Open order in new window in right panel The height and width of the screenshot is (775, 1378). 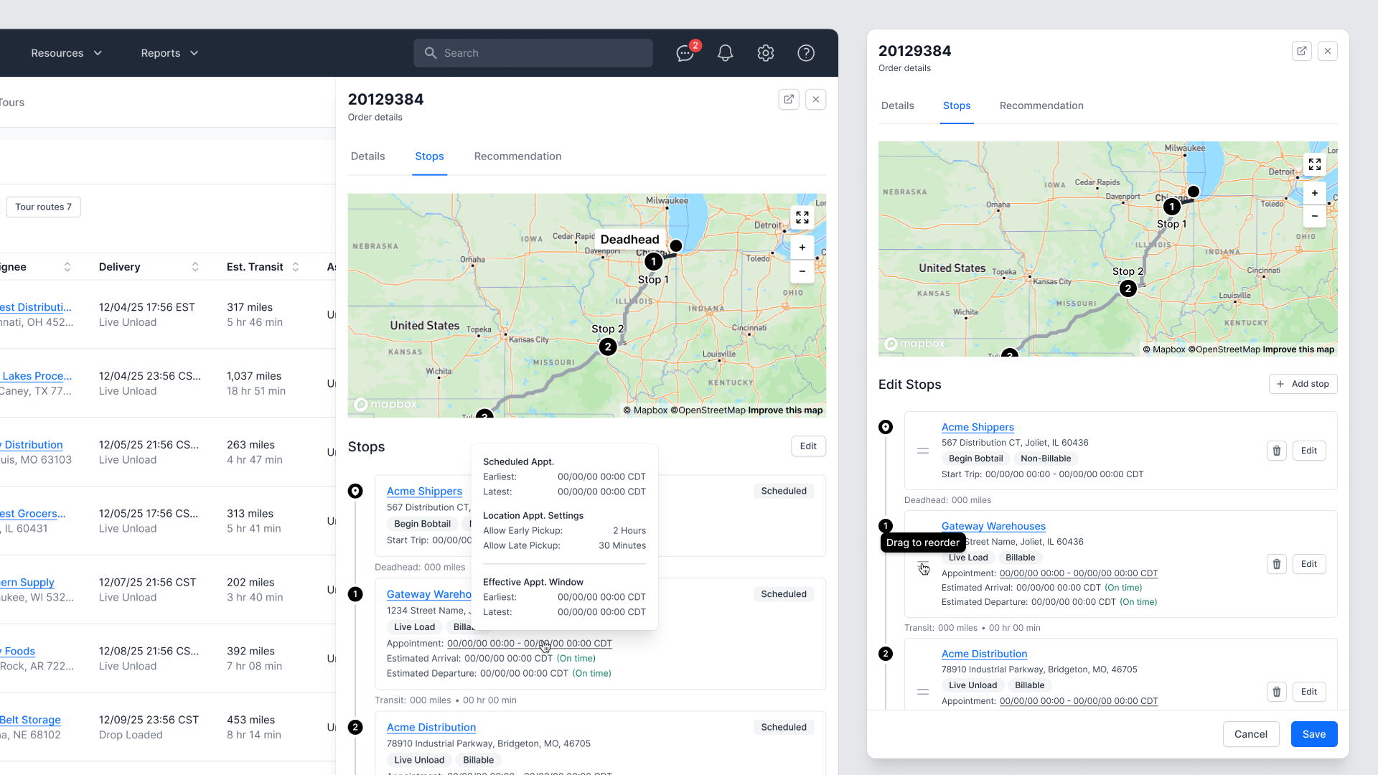[x=1301, y=51]
